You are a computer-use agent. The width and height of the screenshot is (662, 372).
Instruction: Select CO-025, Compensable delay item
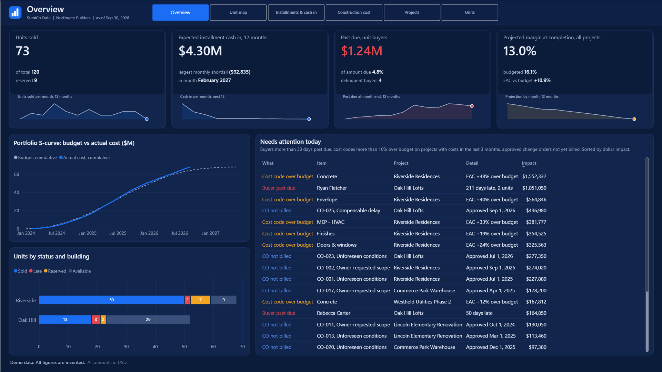tap(348, 210)
